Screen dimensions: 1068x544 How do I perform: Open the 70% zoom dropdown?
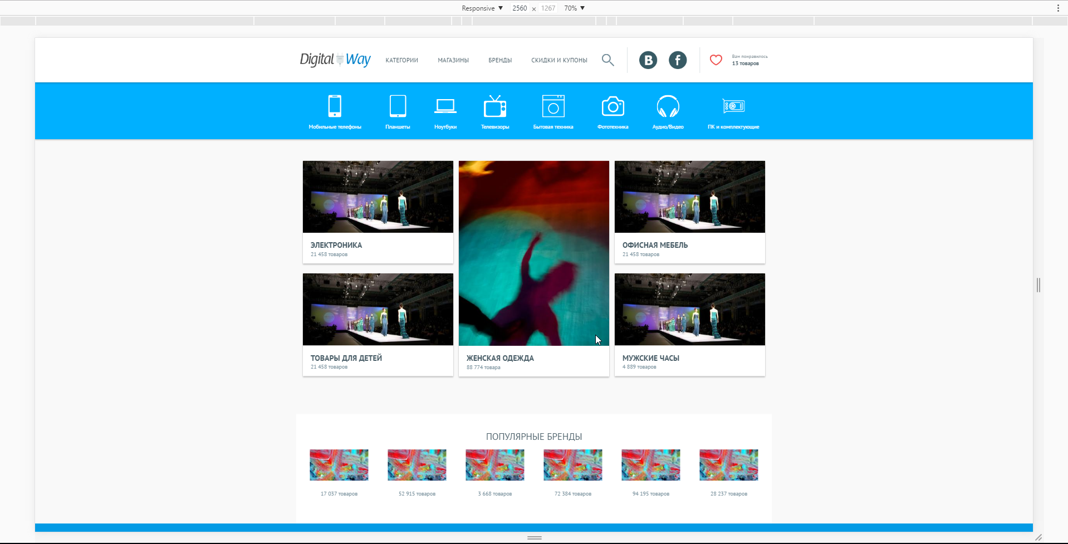(574, 8)
